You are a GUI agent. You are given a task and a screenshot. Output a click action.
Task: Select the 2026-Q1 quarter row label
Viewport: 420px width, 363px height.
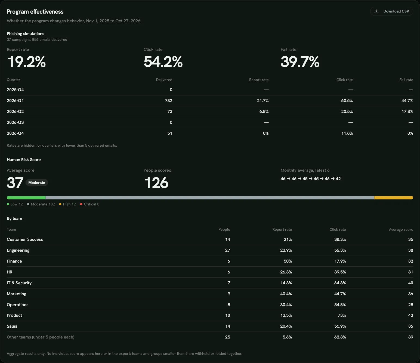(x=15, y=101)
